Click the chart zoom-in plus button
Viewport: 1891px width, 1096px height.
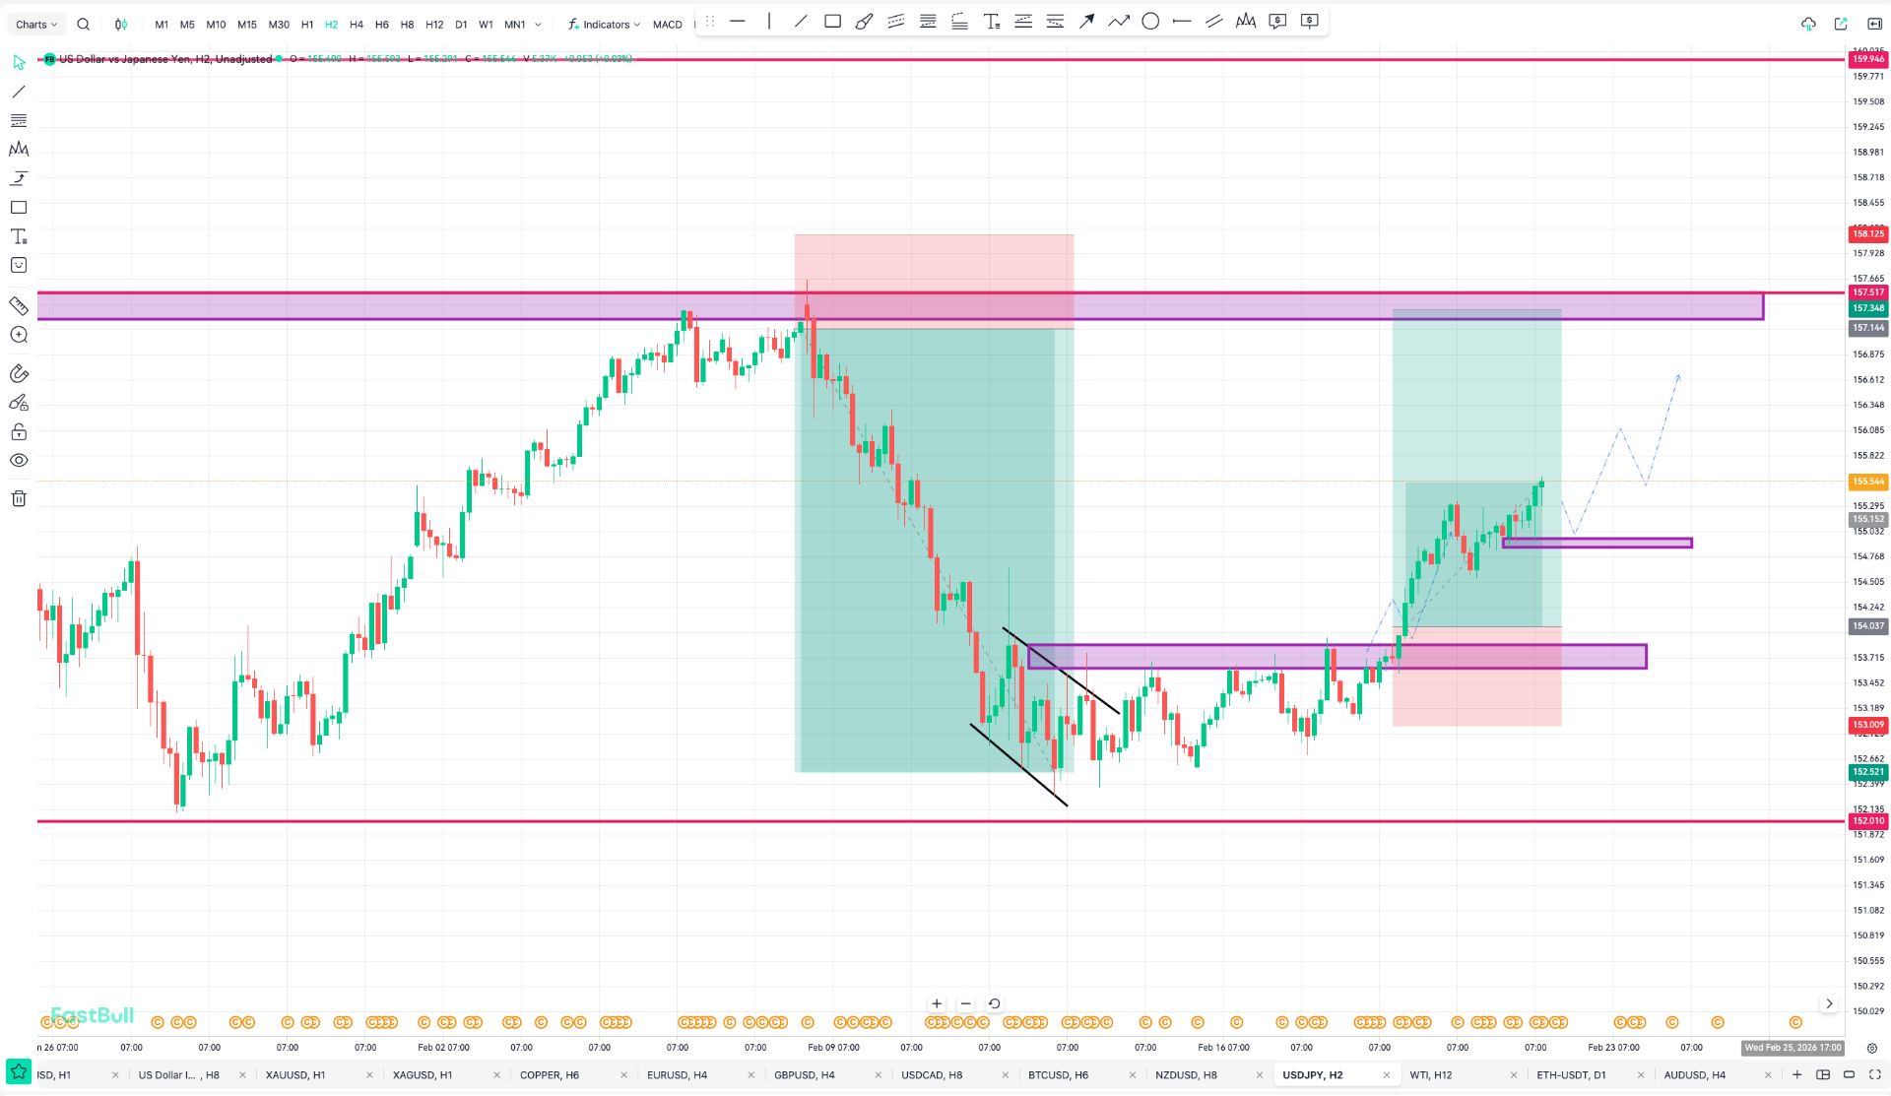[937, 1003]
